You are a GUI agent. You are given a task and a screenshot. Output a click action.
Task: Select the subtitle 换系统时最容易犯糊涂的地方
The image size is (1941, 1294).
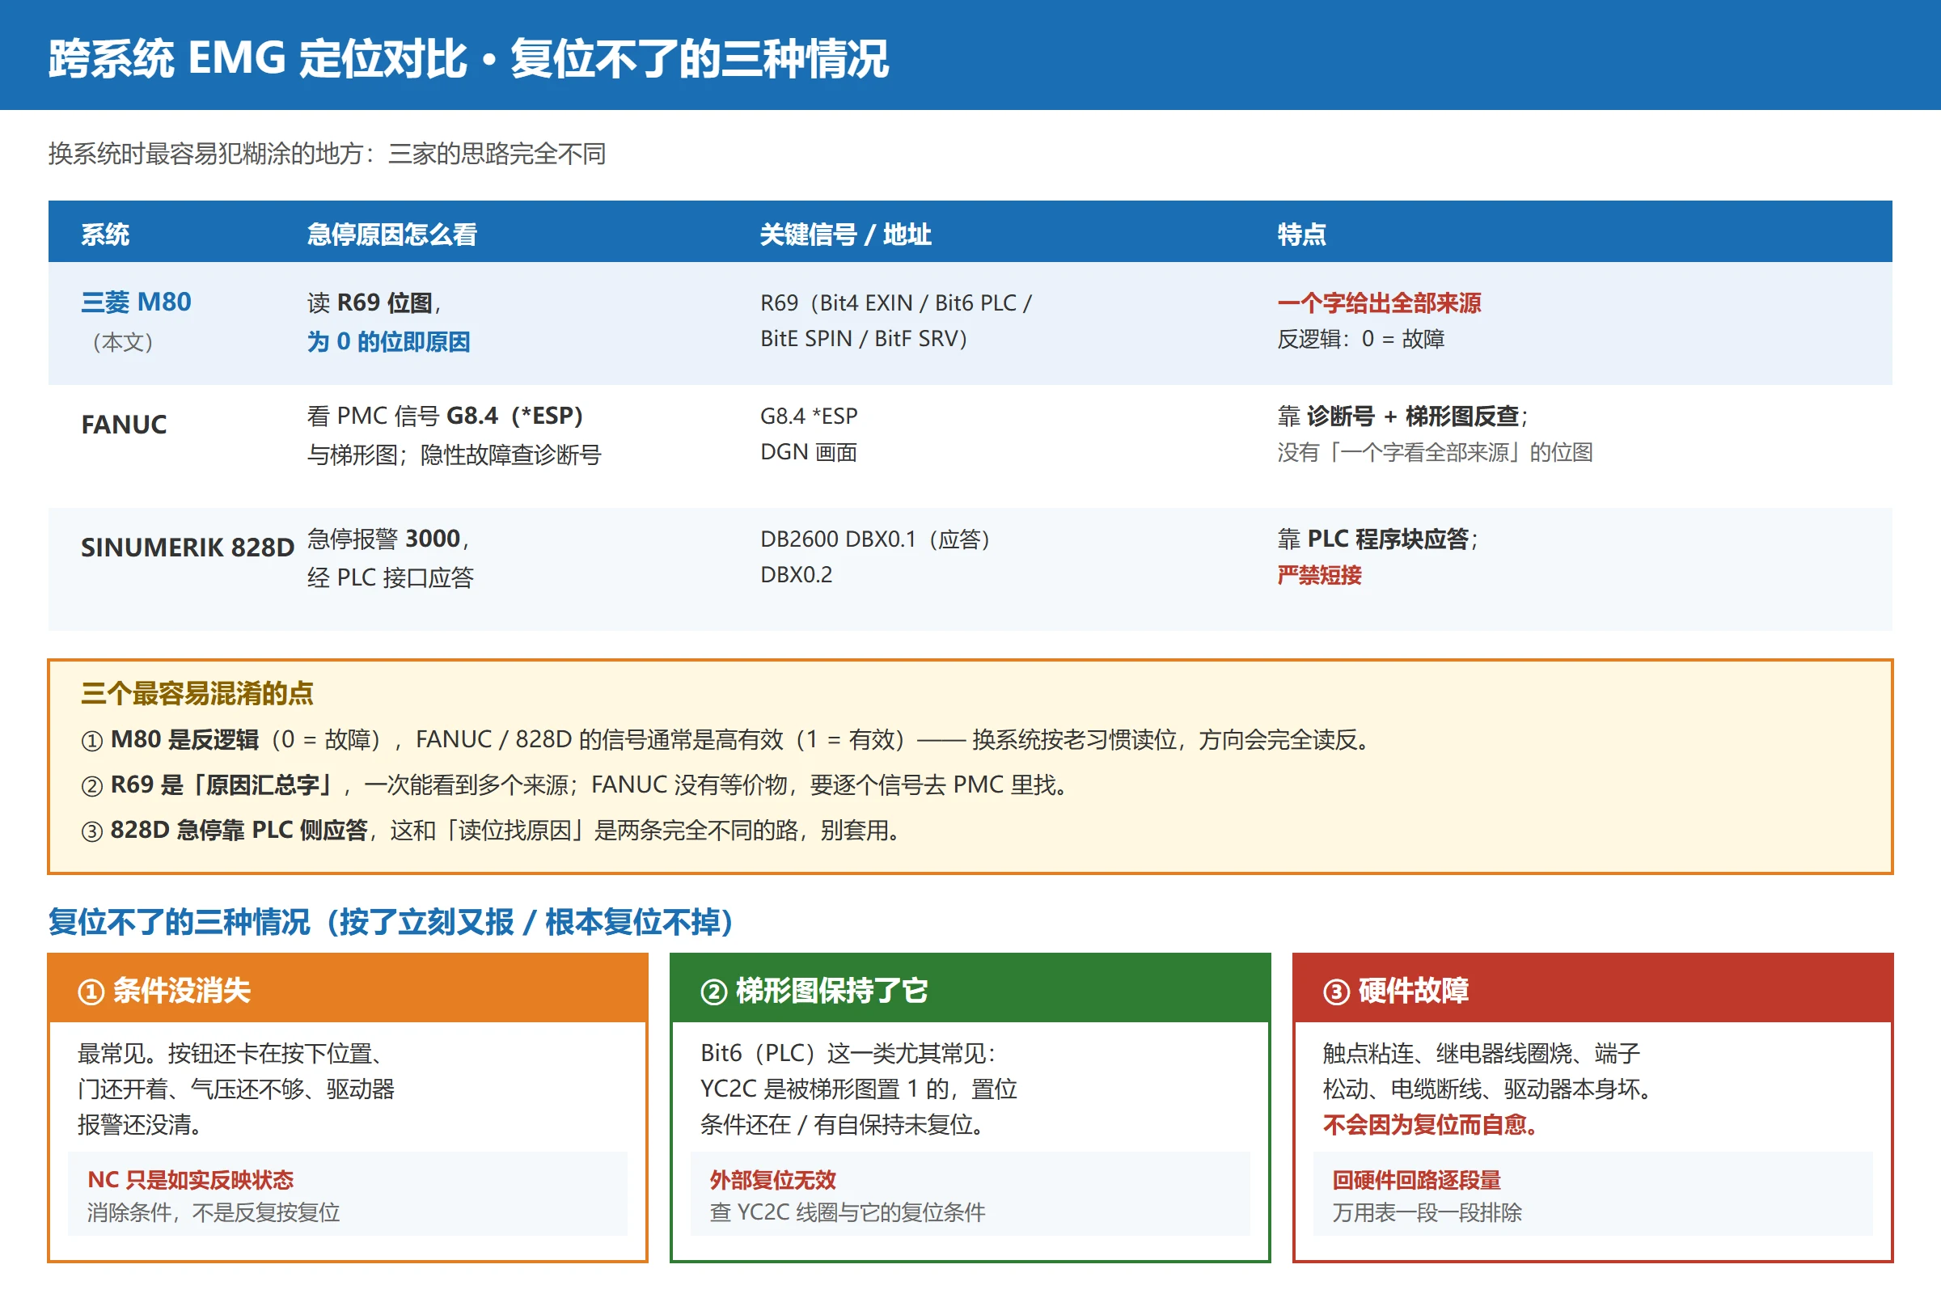[x=205, y=154]
